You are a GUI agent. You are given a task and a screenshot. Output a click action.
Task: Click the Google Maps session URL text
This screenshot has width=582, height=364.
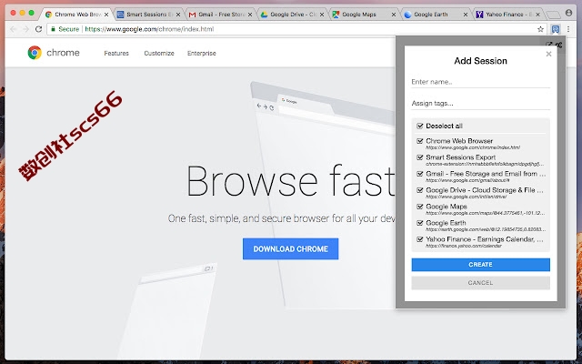(x=485, y=213)
